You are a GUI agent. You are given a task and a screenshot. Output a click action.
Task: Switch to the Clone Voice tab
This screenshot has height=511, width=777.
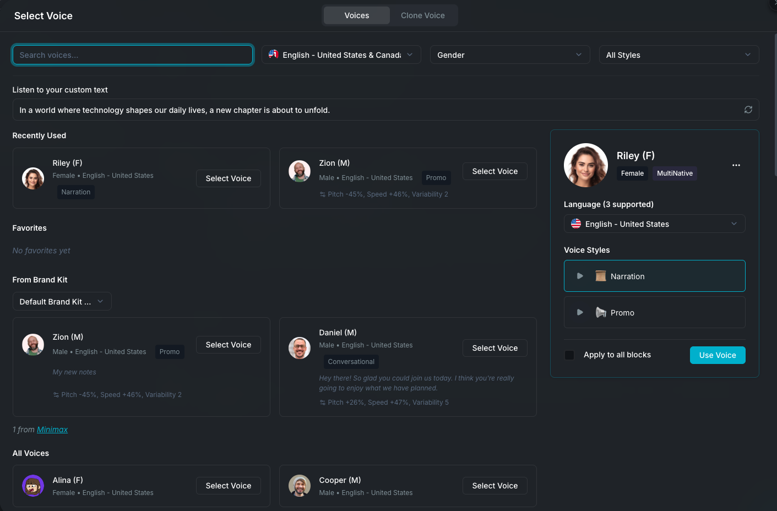point(423,15)
